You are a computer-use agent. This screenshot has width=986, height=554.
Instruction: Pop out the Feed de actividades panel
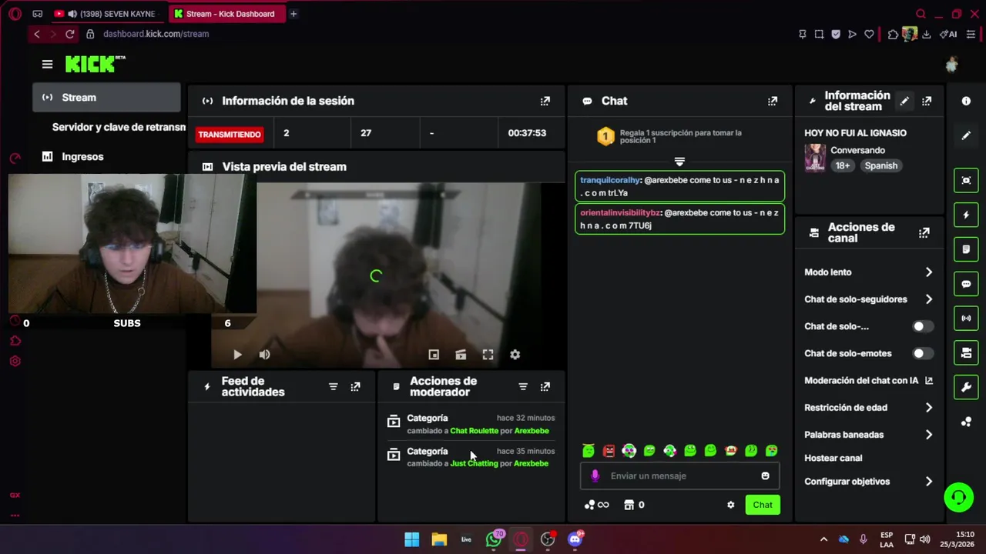click(x=355, y=386)
